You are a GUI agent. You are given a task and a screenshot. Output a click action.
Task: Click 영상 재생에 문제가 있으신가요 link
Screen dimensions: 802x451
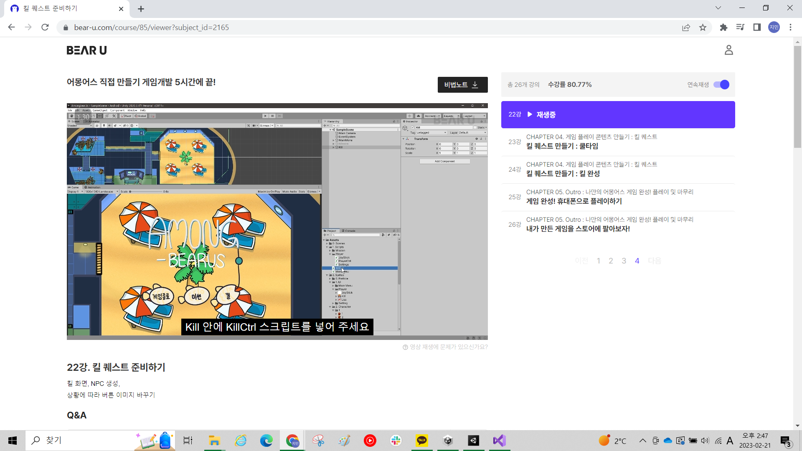pos(445,347)
